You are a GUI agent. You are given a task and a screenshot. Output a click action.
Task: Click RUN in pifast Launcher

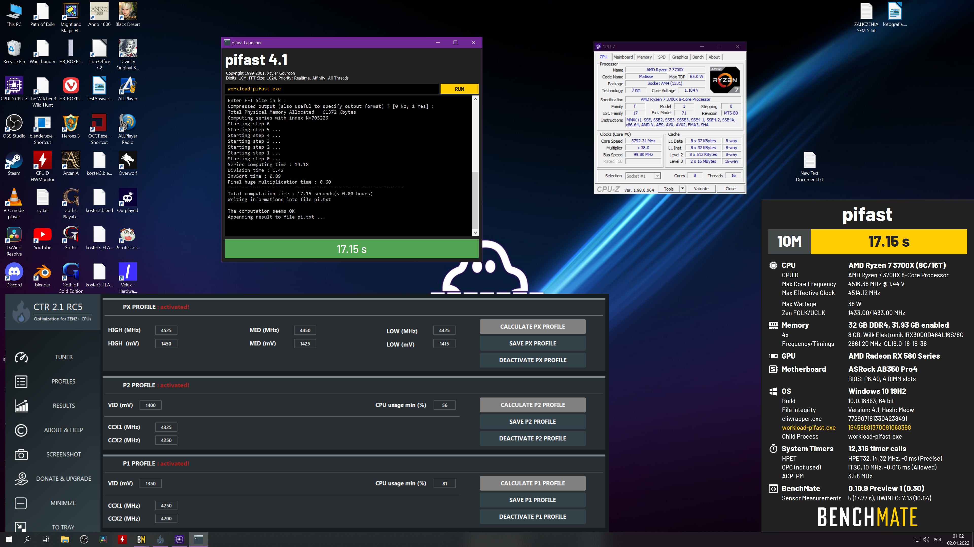click(459, 89)
